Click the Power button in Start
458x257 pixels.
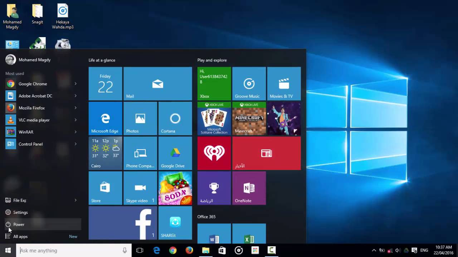42,224
